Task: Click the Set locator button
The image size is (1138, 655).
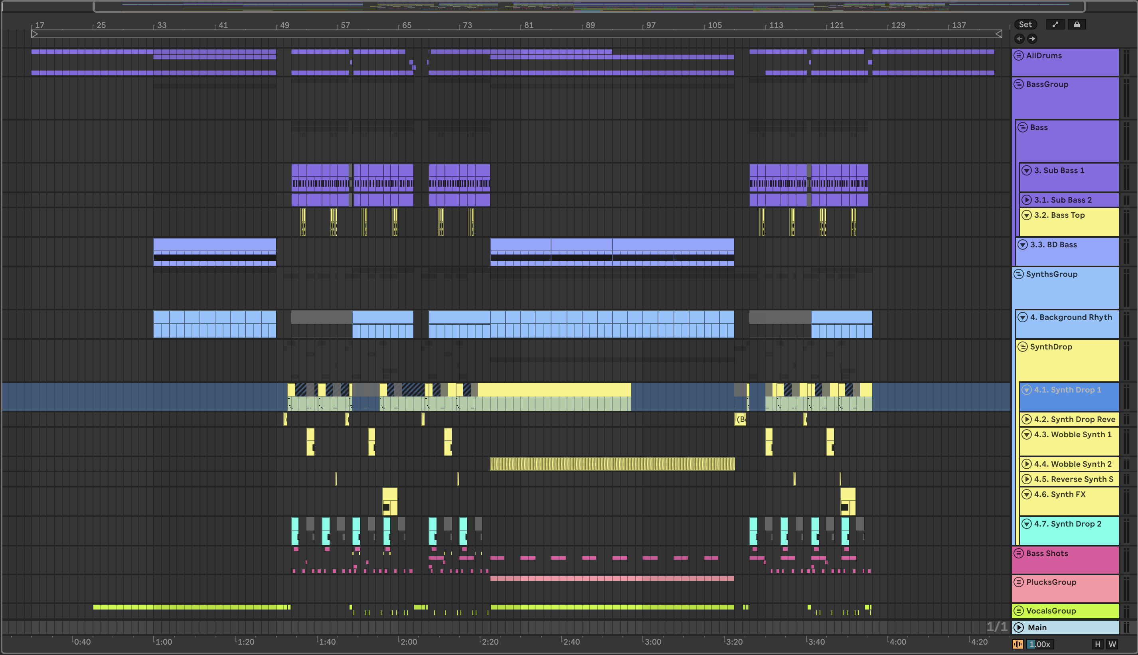Action: coord(1025,25)
